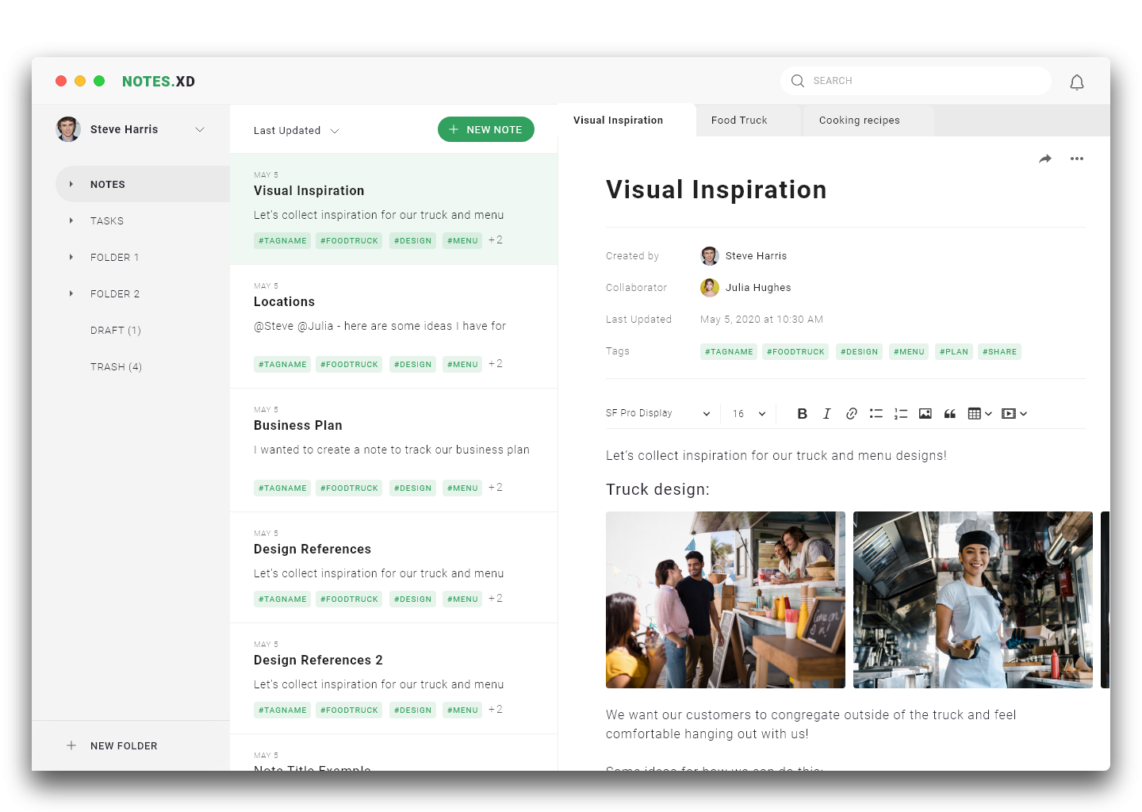Toggle bold formatting
Viewport: 1142px width, 812px height.
click(x=802, y=413)
